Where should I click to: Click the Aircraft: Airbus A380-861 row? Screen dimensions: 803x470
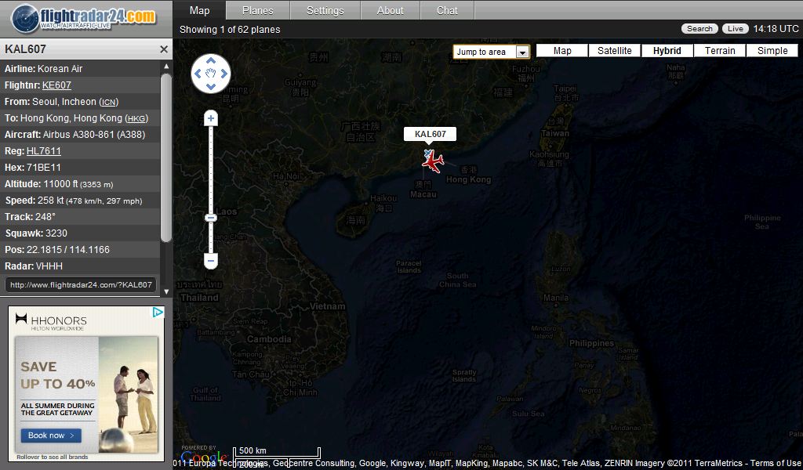coord(80,135)
